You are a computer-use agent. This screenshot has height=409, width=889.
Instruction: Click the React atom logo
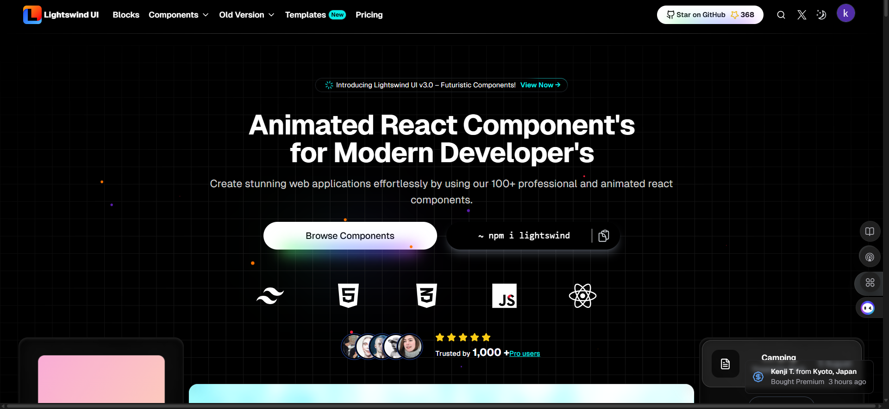pos(582,296)
